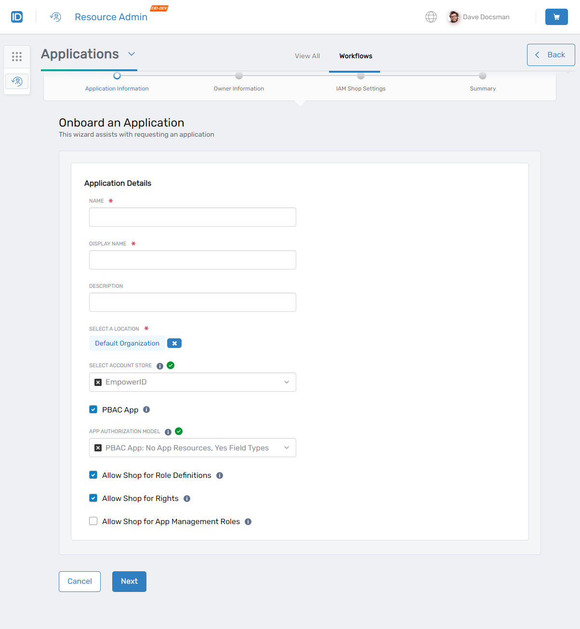This screenshot has width=580, height=629.
Task: Click the info icon beside Select Account Store
Action: pos(159,366)
